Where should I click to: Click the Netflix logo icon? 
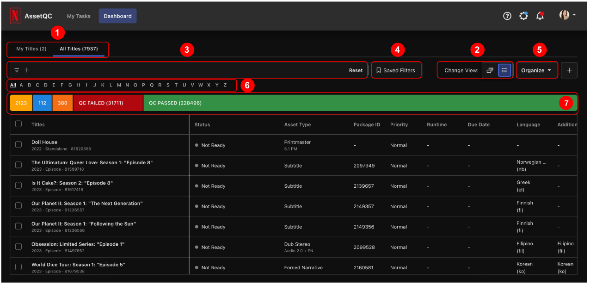(x=15, y=16)
